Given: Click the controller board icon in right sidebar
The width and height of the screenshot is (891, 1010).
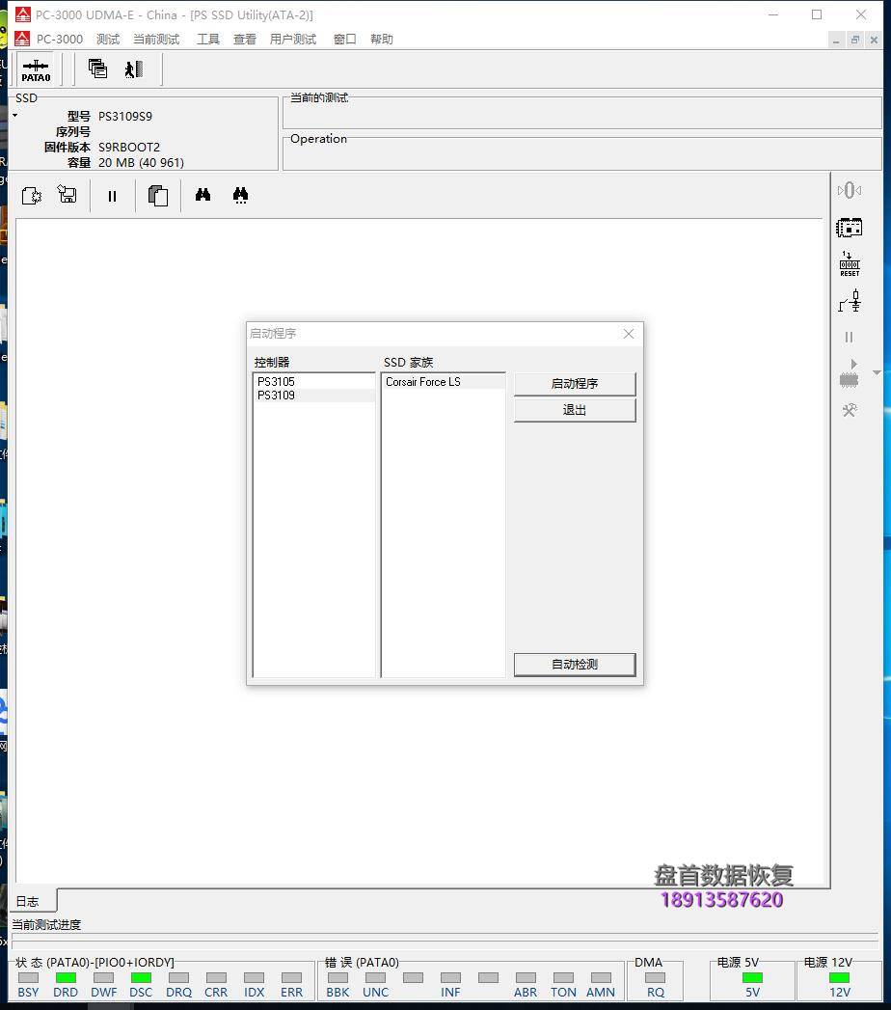Looking at the screenshot, I should coord(849,228).
